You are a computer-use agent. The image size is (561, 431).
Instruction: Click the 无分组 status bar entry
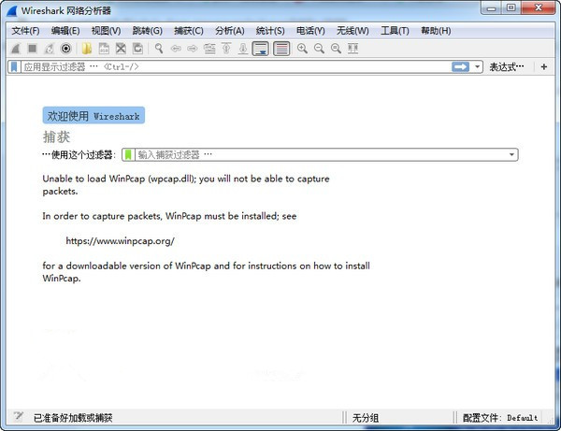pyautogui.click(x=366, y=418)
